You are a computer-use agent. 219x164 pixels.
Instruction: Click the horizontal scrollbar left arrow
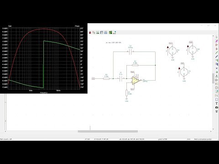[5, 131]
